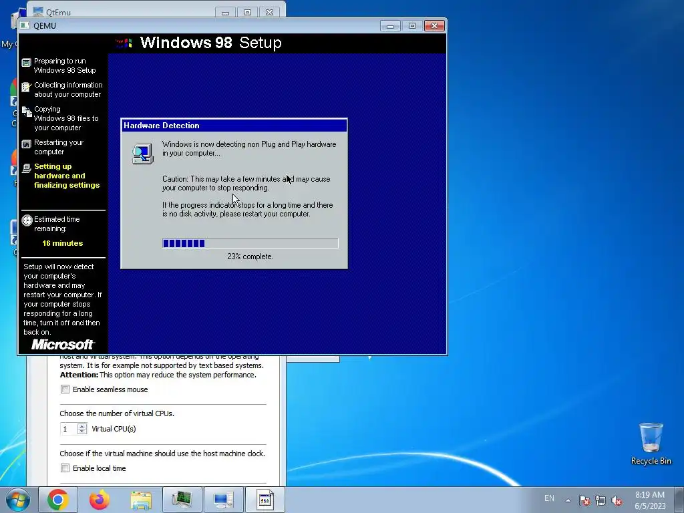Increase the Virtual CPU(s) count

point(82,425)
